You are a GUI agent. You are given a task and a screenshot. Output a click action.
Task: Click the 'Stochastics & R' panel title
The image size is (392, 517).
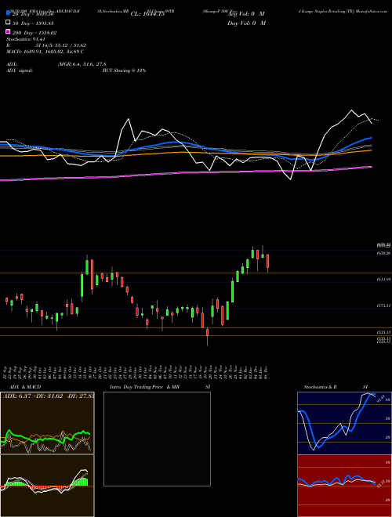point(320,387)
